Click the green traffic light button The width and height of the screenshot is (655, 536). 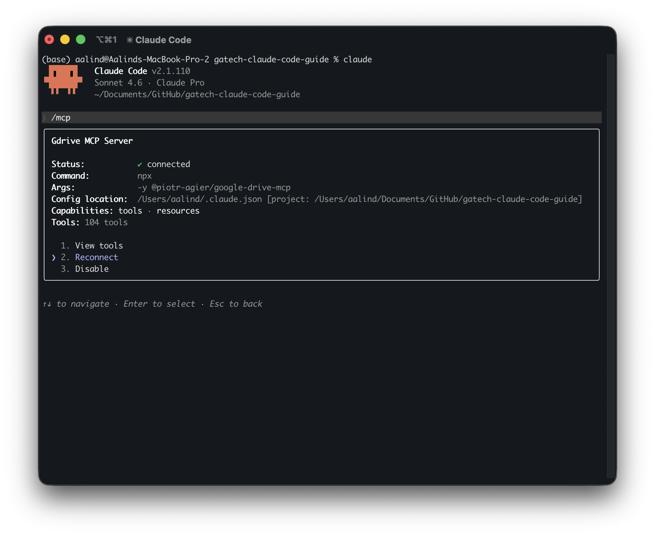(81, 39)
